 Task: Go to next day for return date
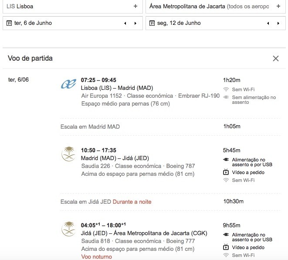[278, 23]
